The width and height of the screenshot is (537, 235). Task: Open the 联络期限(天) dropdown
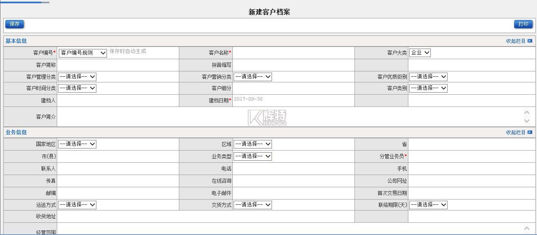pyautogui.click(x=428, y=205)
